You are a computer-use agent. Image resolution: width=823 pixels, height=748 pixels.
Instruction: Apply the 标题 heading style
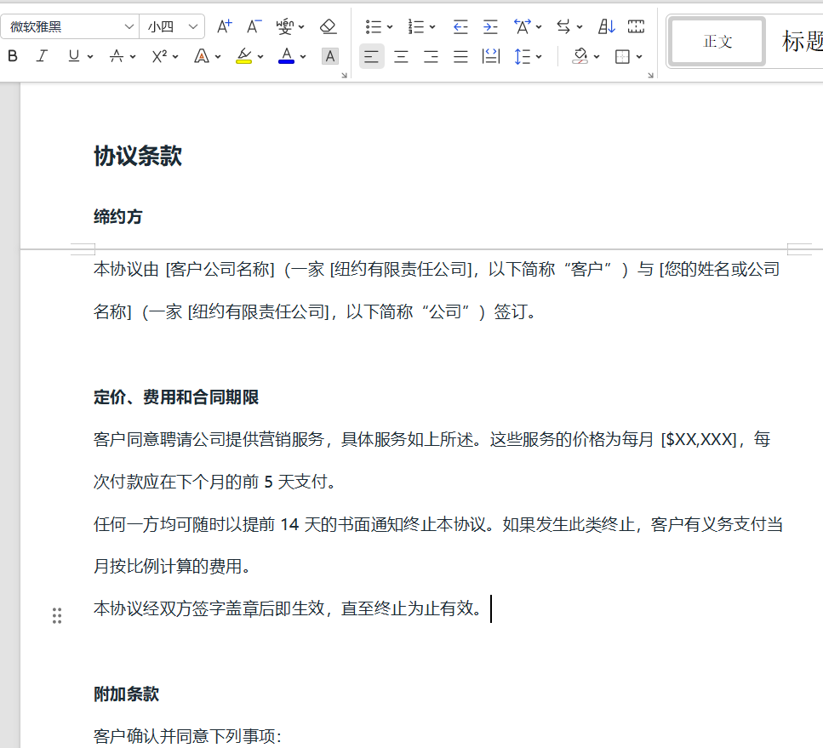point(802,41)
